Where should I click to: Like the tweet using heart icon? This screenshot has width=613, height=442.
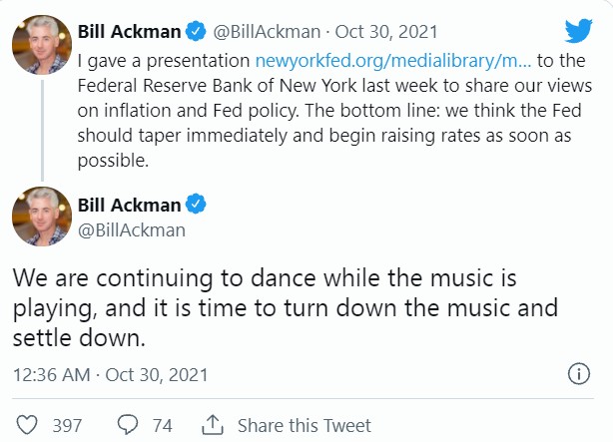27,426
